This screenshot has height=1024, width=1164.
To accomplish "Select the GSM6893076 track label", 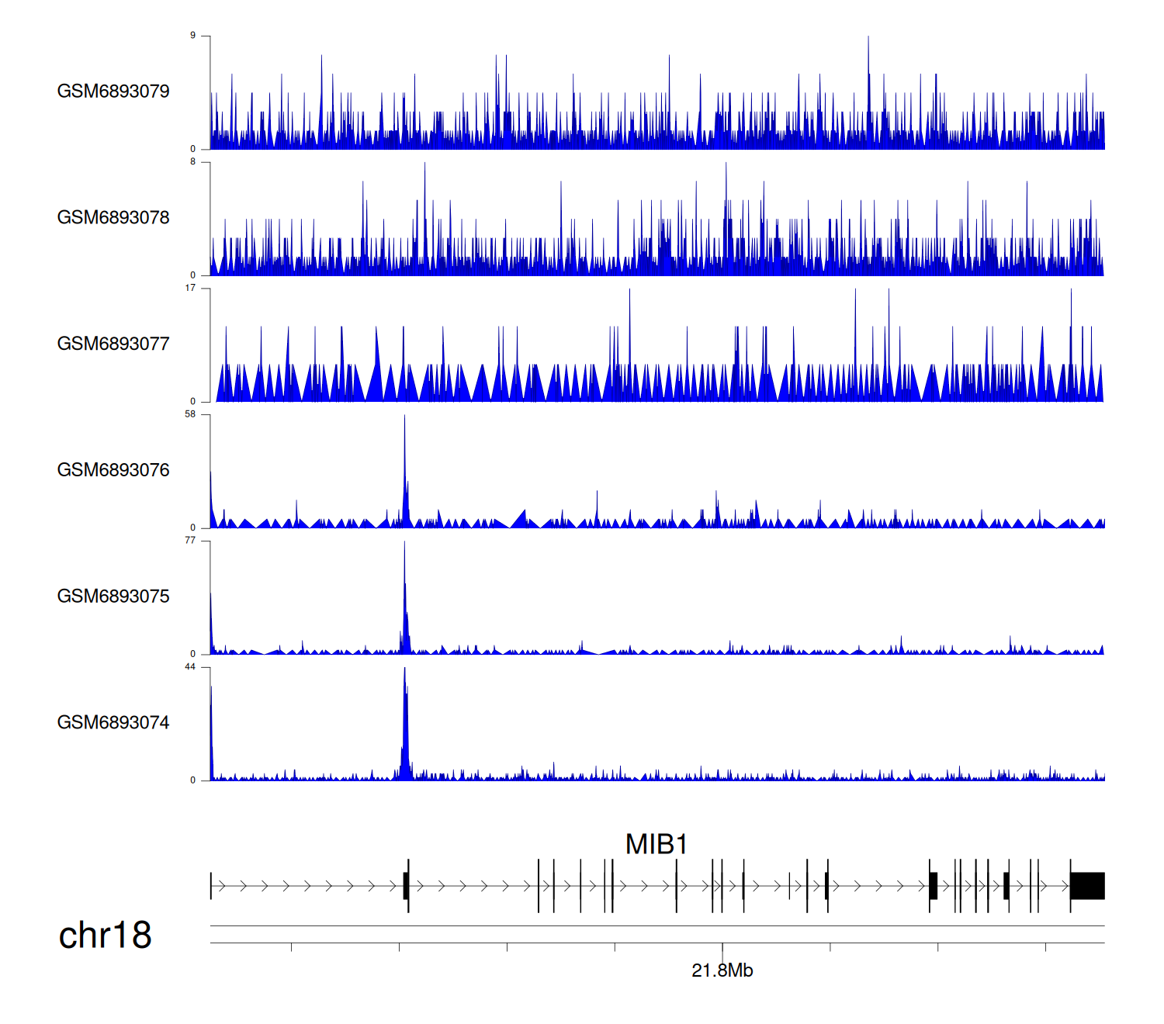I will coord(113,470).
